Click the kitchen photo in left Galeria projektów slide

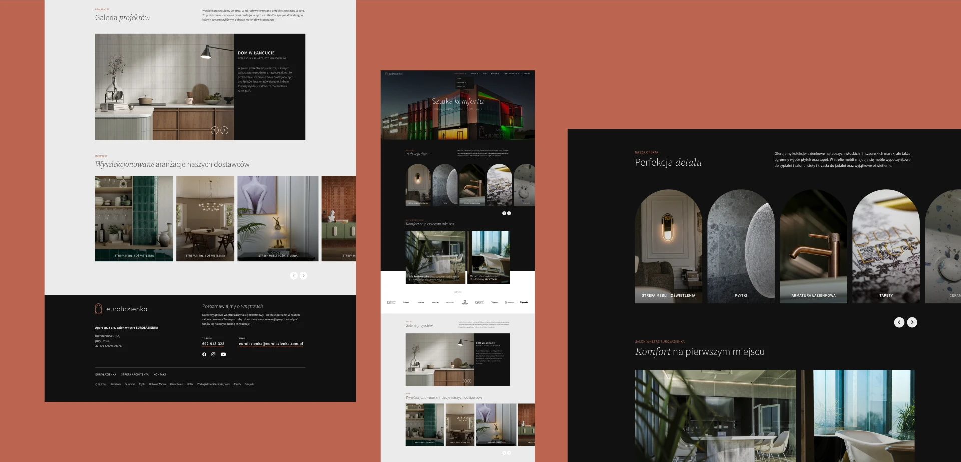[x=165, y=87]
